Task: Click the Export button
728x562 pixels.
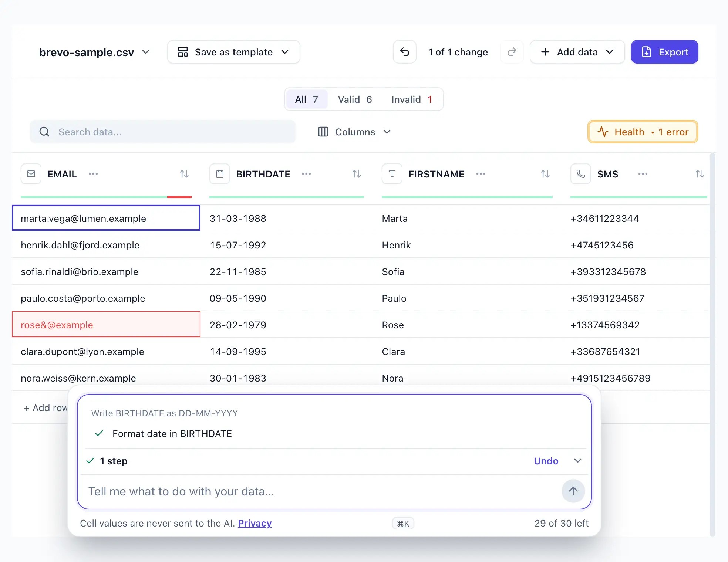Action: click(665, 52)
